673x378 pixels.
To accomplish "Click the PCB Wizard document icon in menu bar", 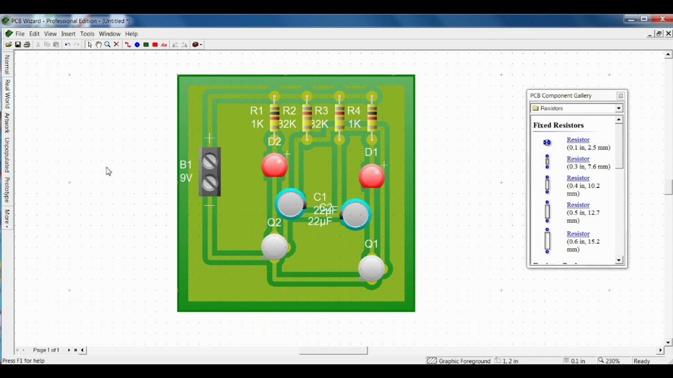I will point(9,34).
